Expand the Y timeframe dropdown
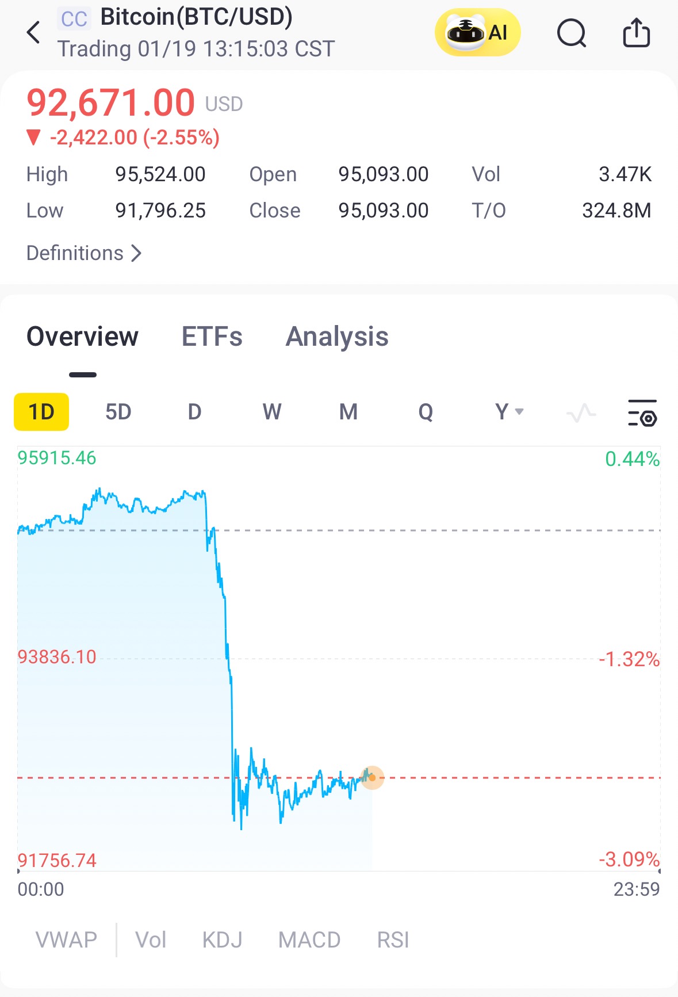678x997 pixels. [509, 412]
